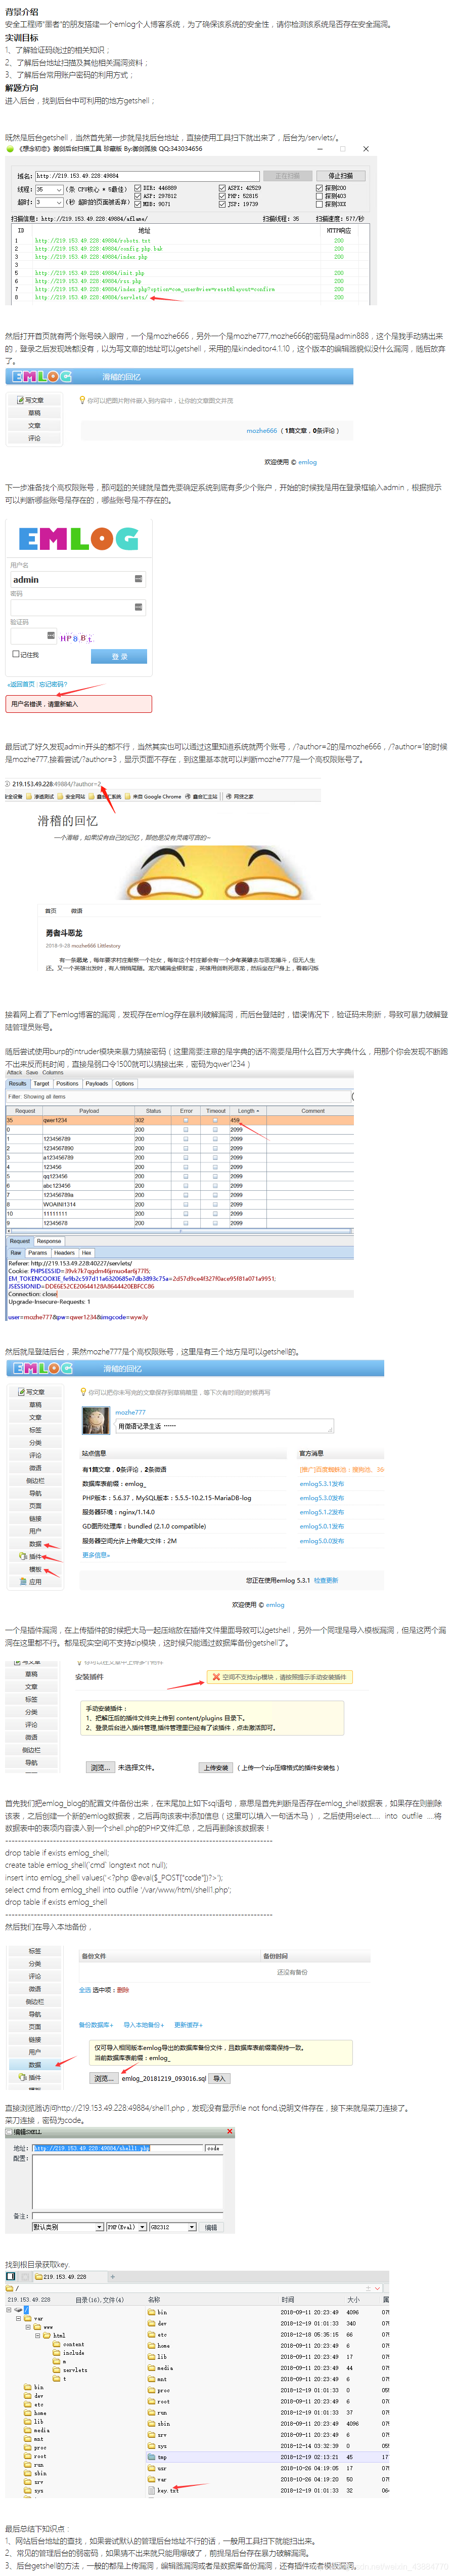Open the GB2312 encoding dropdown
The height and width of the screenshot is (2576, 453).
[x=192, y=2227]
